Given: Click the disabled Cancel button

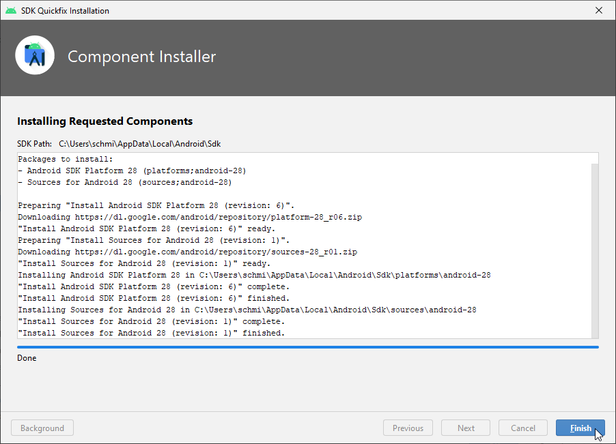Looking at the screenshot, I should point(523,428).
